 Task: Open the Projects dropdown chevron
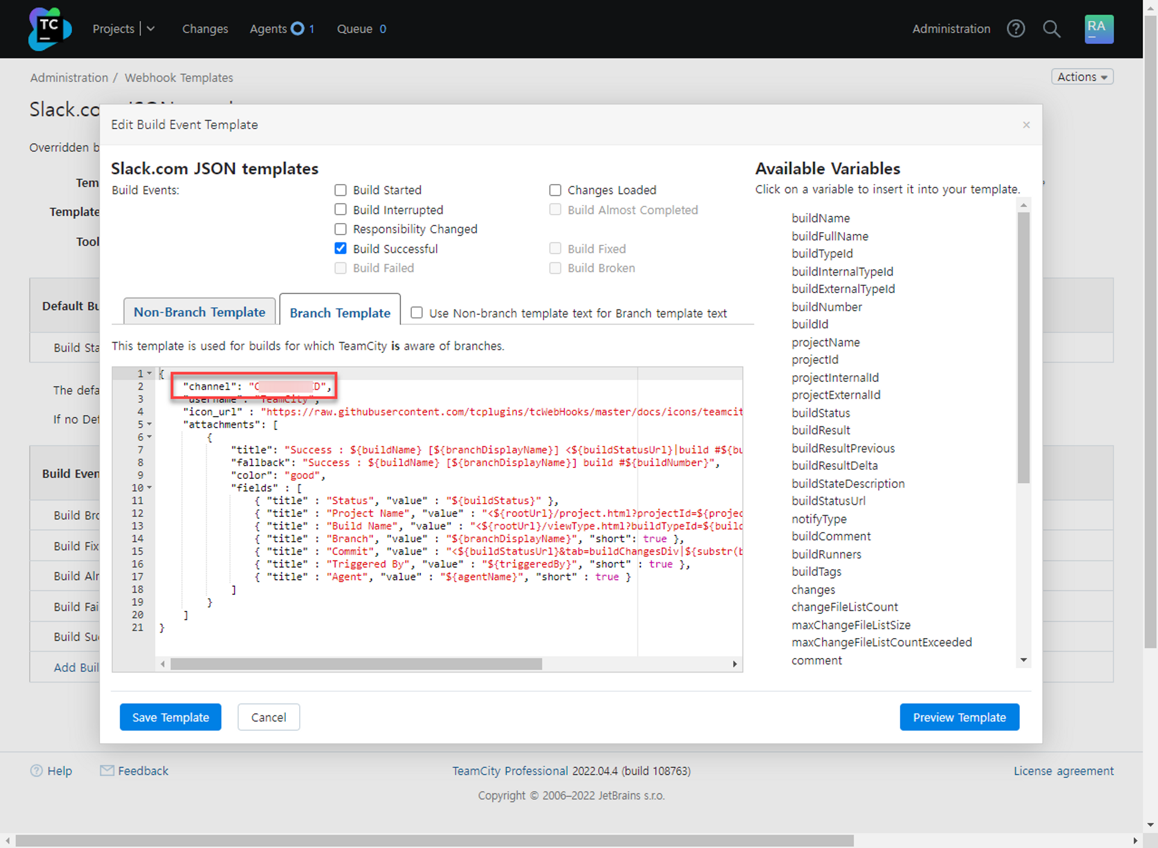point(151,28)
